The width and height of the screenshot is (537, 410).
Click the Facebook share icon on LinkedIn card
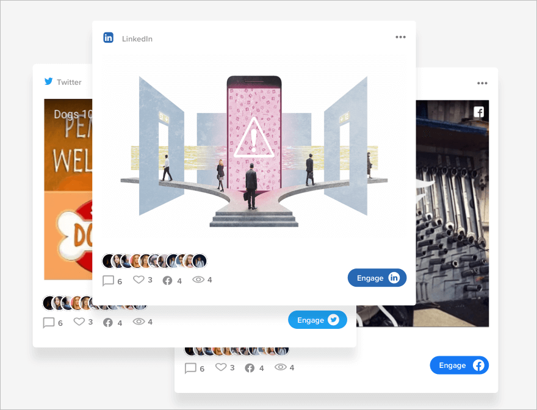click(x=167, y=281)
